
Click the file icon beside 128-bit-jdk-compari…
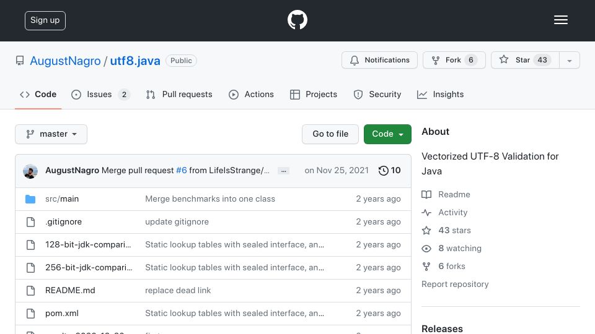coord(31,245)
